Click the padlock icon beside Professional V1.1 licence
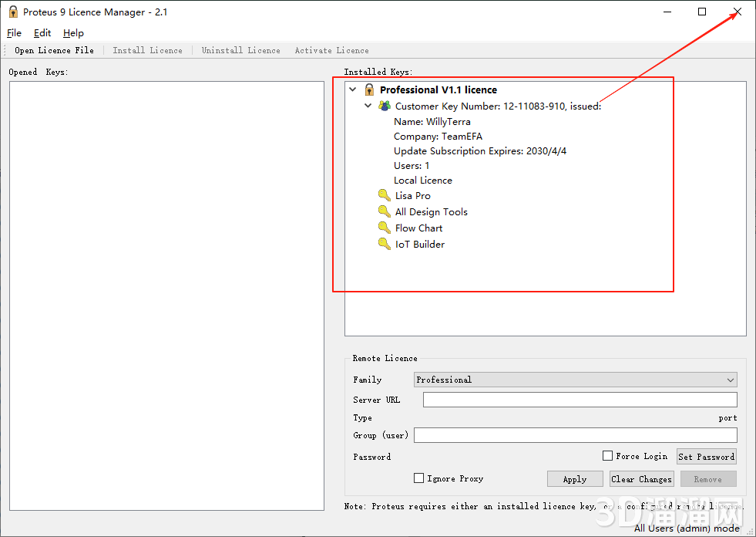 369,89
